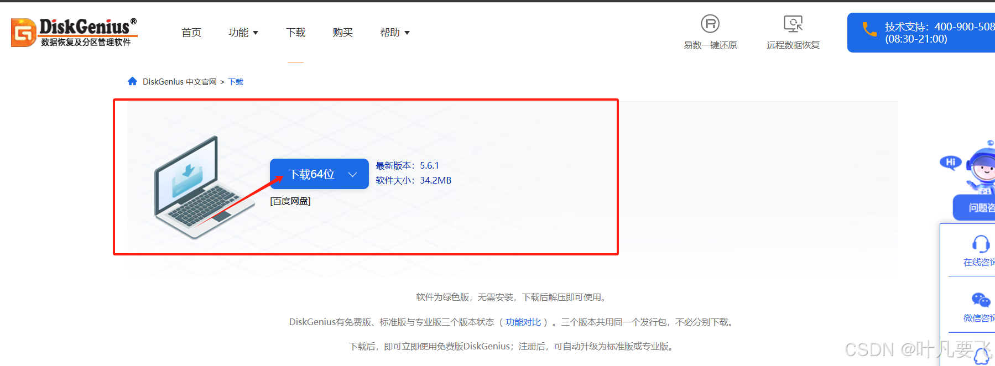Click the phone icon in support banner

(869, 29)
